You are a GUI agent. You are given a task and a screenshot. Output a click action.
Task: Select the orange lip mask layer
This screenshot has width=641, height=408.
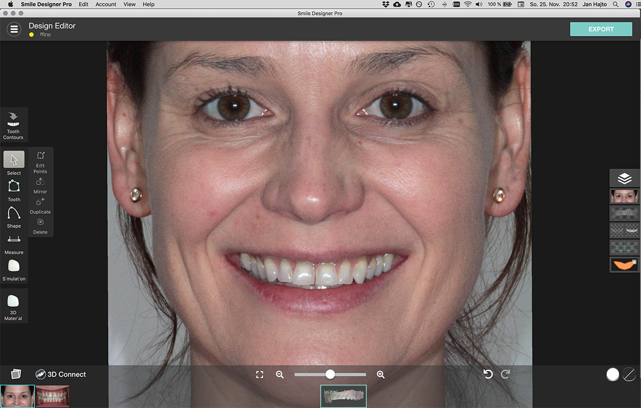[x=624, y=264]
